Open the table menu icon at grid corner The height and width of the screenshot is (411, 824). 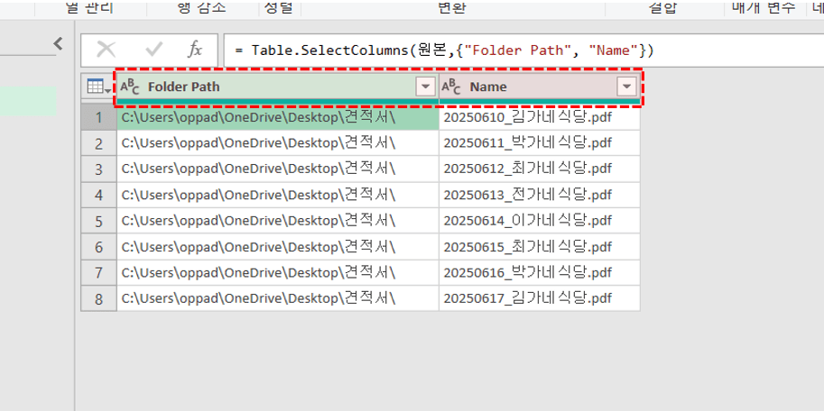(x=97, y=87)
